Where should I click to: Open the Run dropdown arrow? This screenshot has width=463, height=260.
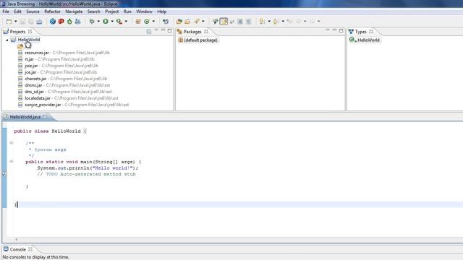(112, 21)
